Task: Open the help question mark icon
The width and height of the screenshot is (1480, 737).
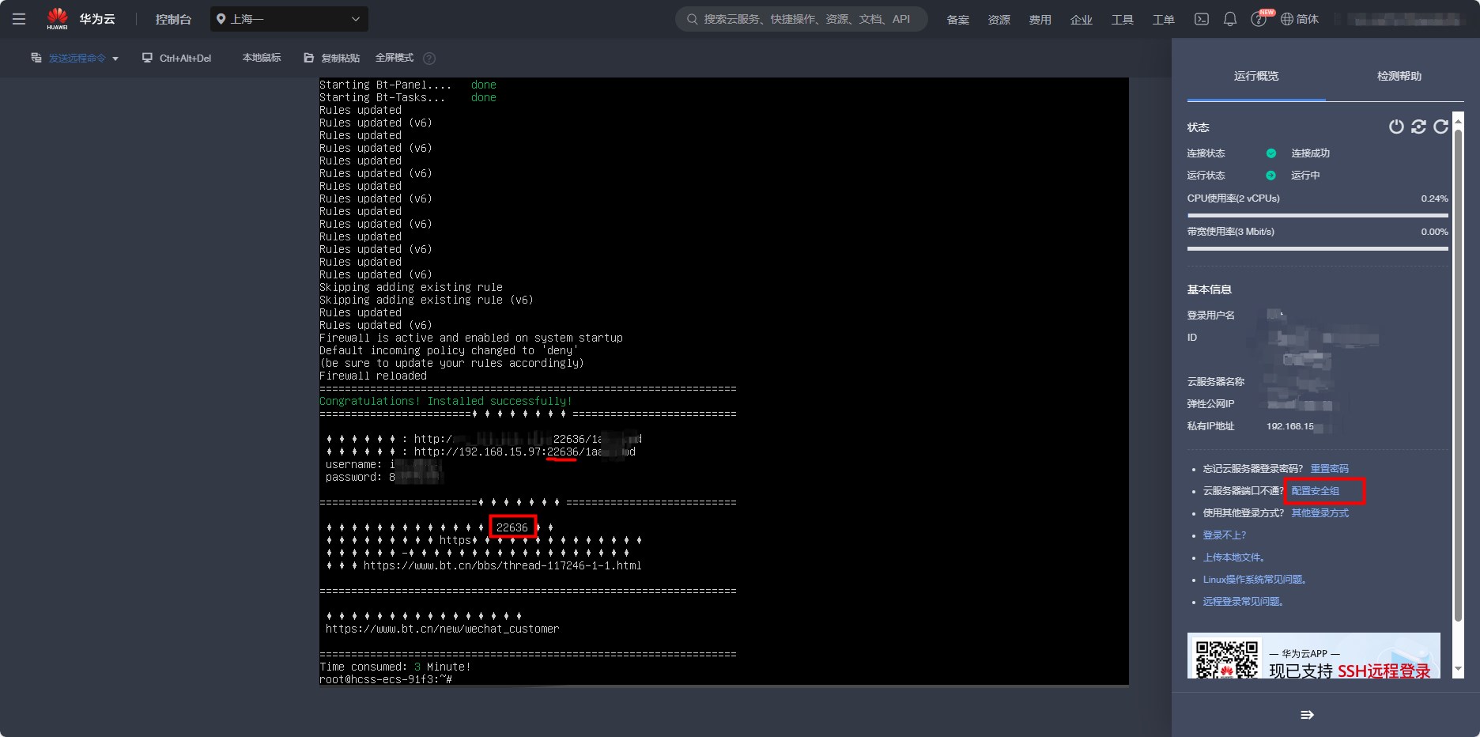Action: 1258,19
